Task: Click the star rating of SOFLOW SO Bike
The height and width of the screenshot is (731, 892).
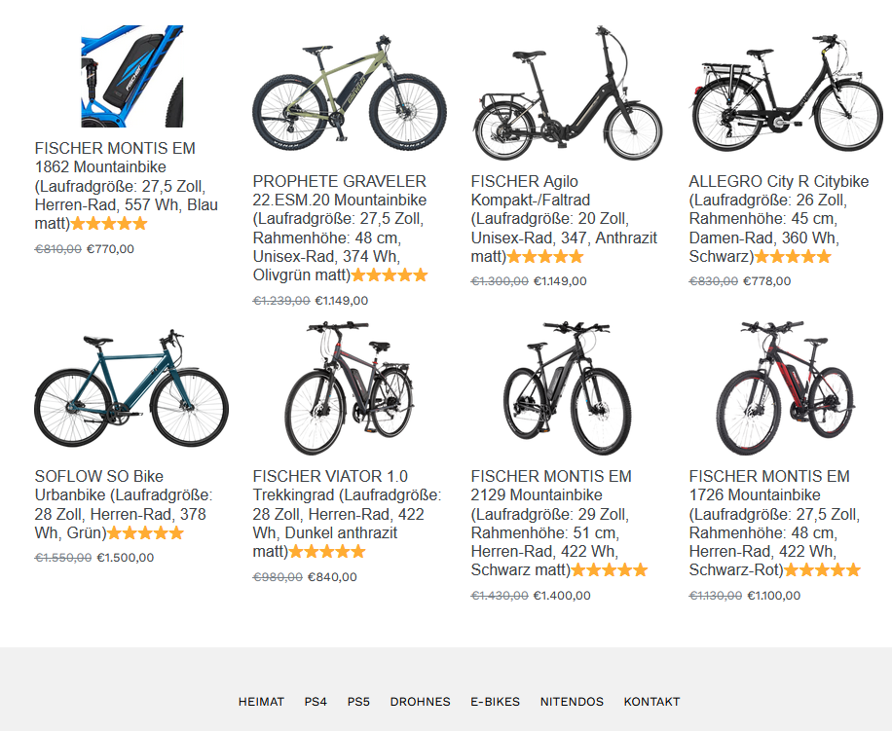Action: point(145,533)
